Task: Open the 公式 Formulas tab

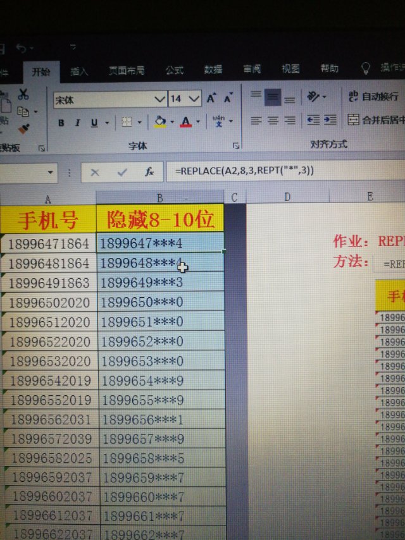Action: [175, 70]
